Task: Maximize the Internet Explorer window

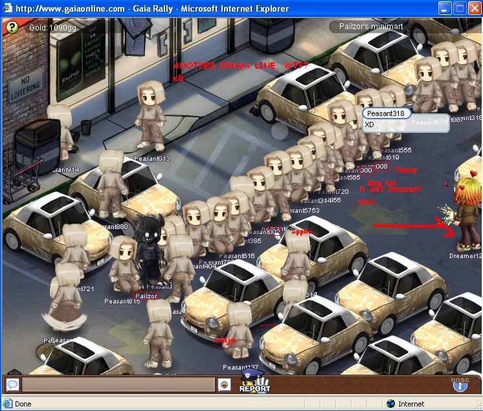Action: pos(460,8)
